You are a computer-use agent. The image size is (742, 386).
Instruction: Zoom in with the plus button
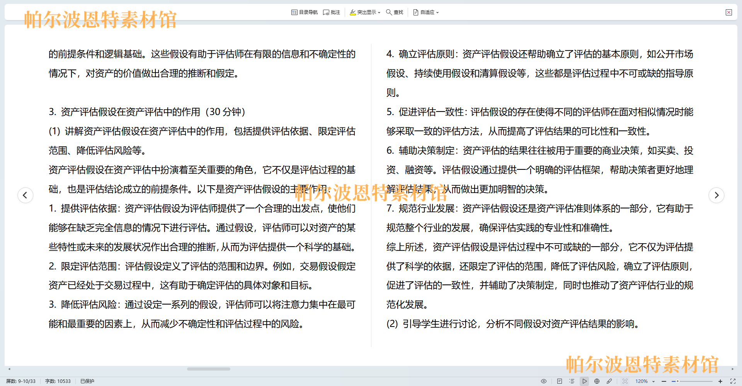tap(720, 381)
